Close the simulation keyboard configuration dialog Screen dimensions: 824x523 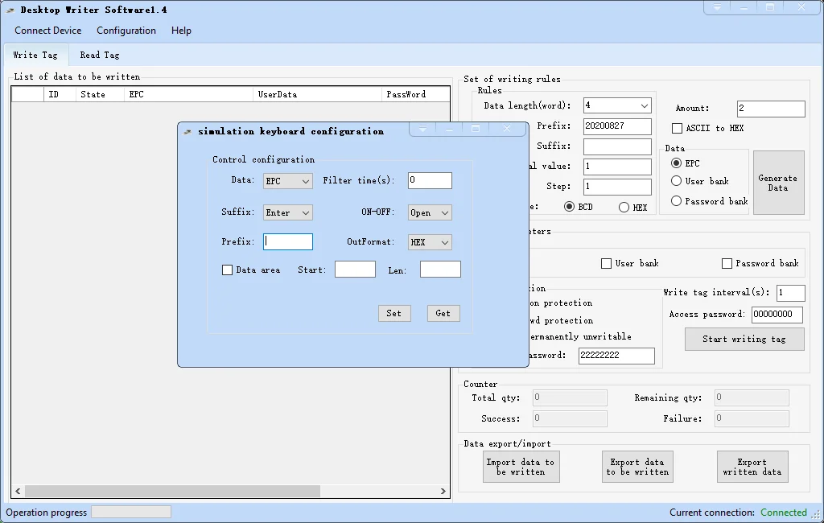(x=506, y=129)
